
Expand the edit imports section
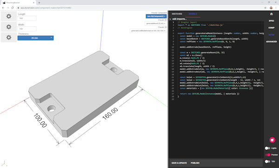tap(178, 19)
